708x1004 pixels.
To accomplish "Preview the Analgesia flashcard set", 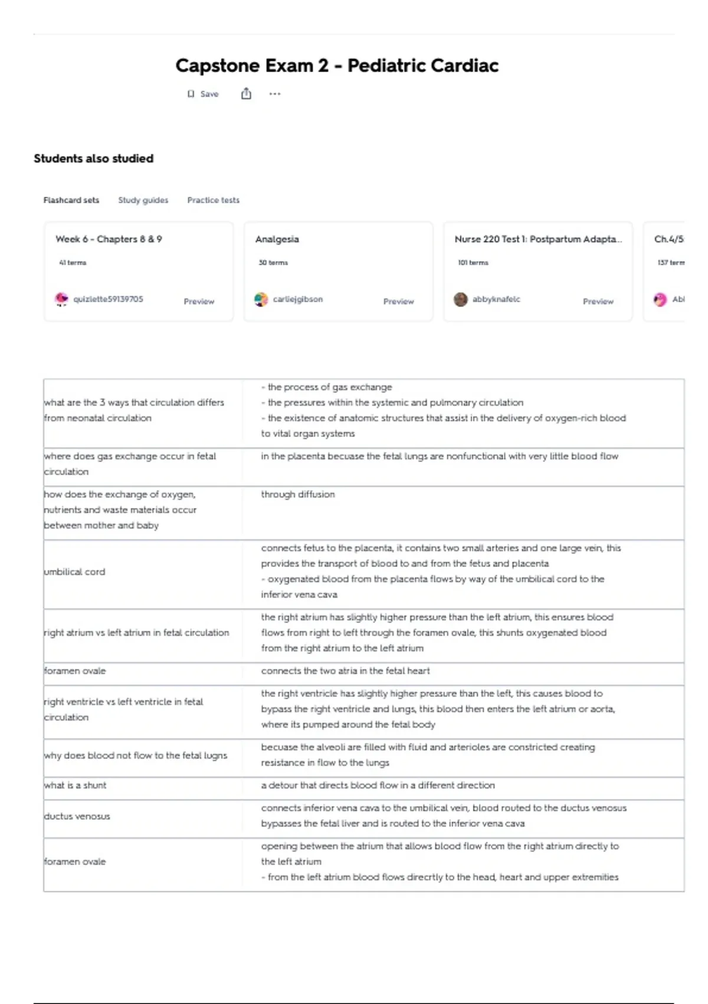I will [399, 301].
